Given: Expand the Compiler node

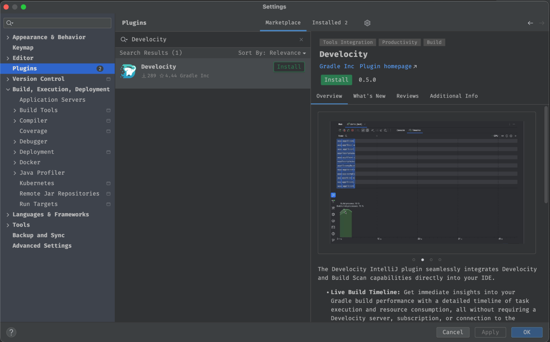Looking at the screenshot, I should point(15,121).
